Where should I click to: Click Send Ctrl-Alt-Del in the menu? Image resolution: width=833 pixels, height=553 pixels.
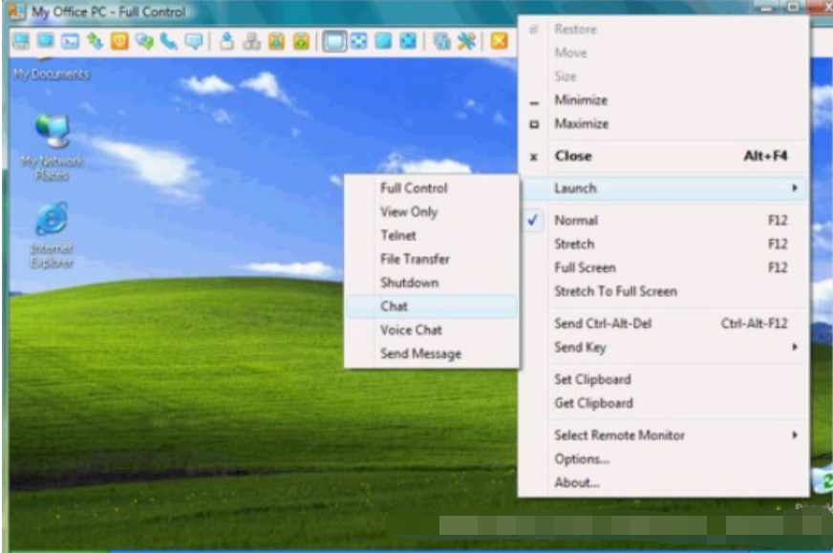tap(603, 324)
